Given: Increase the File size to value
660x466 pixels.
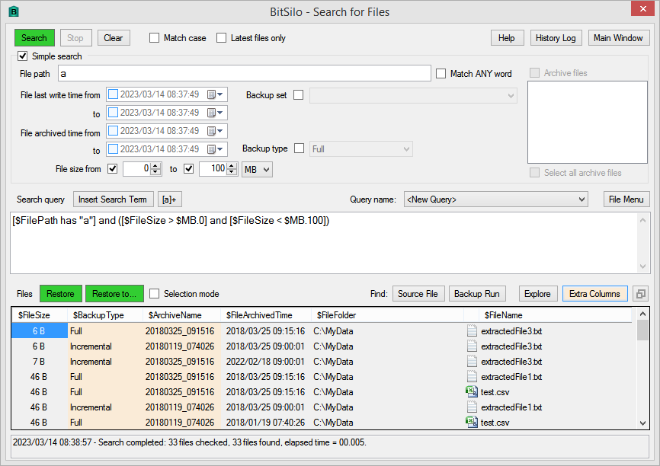Looking at the screenshot, I should point(232,166).
